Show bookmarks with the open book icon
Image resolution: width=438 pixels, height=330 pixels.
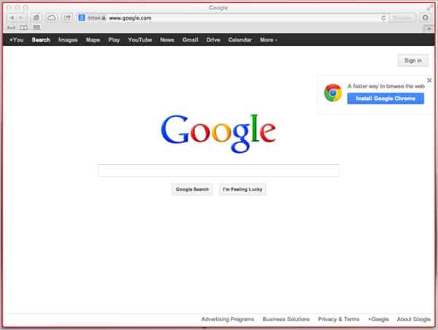click(24, 28)
